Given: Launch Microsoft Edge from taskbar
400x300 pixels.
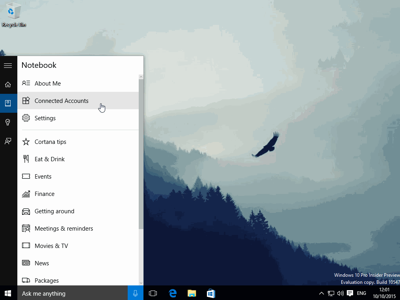Looking at the screenshot, I should (172, 293).
